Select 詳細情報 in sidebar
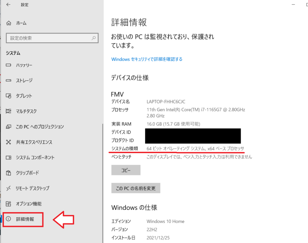Image resolution: width=308 pixels, height=243 pixels. point(25,219)
